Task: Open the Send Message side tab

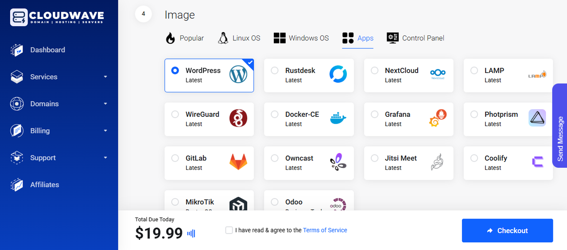Action: (x=560, y=126)
